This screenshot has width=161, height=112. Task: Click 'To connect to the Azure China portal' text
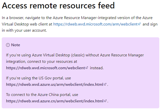[x=42, y=95]
